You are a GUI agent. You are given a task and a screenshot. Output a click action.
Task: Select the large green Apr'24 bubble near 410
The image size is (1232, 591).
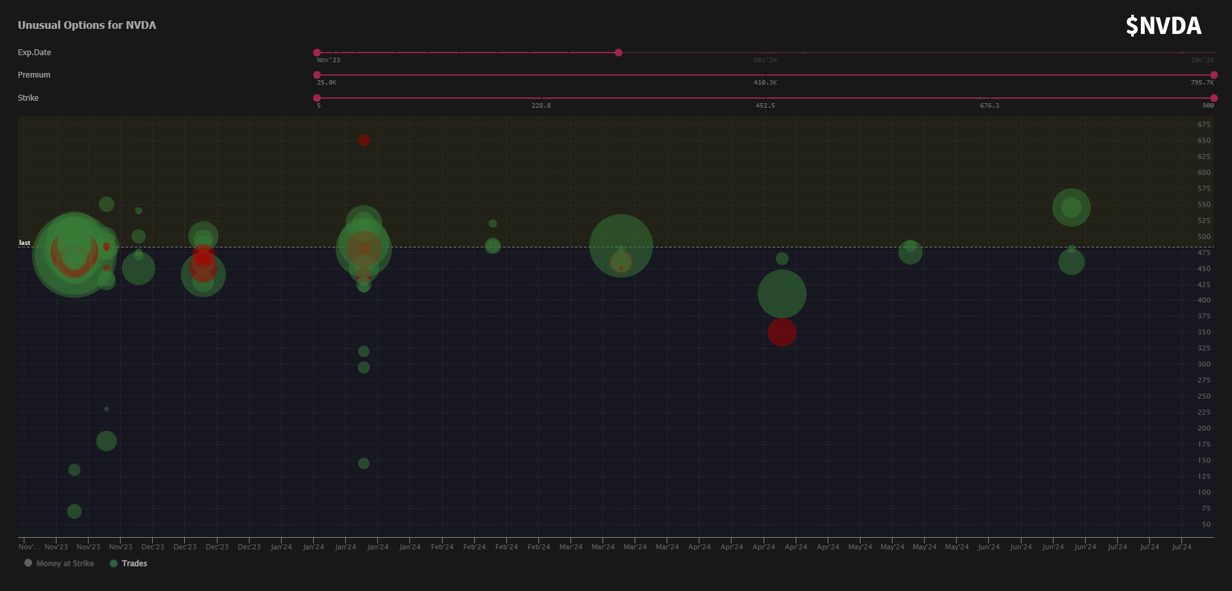click(x=782, y=294)
